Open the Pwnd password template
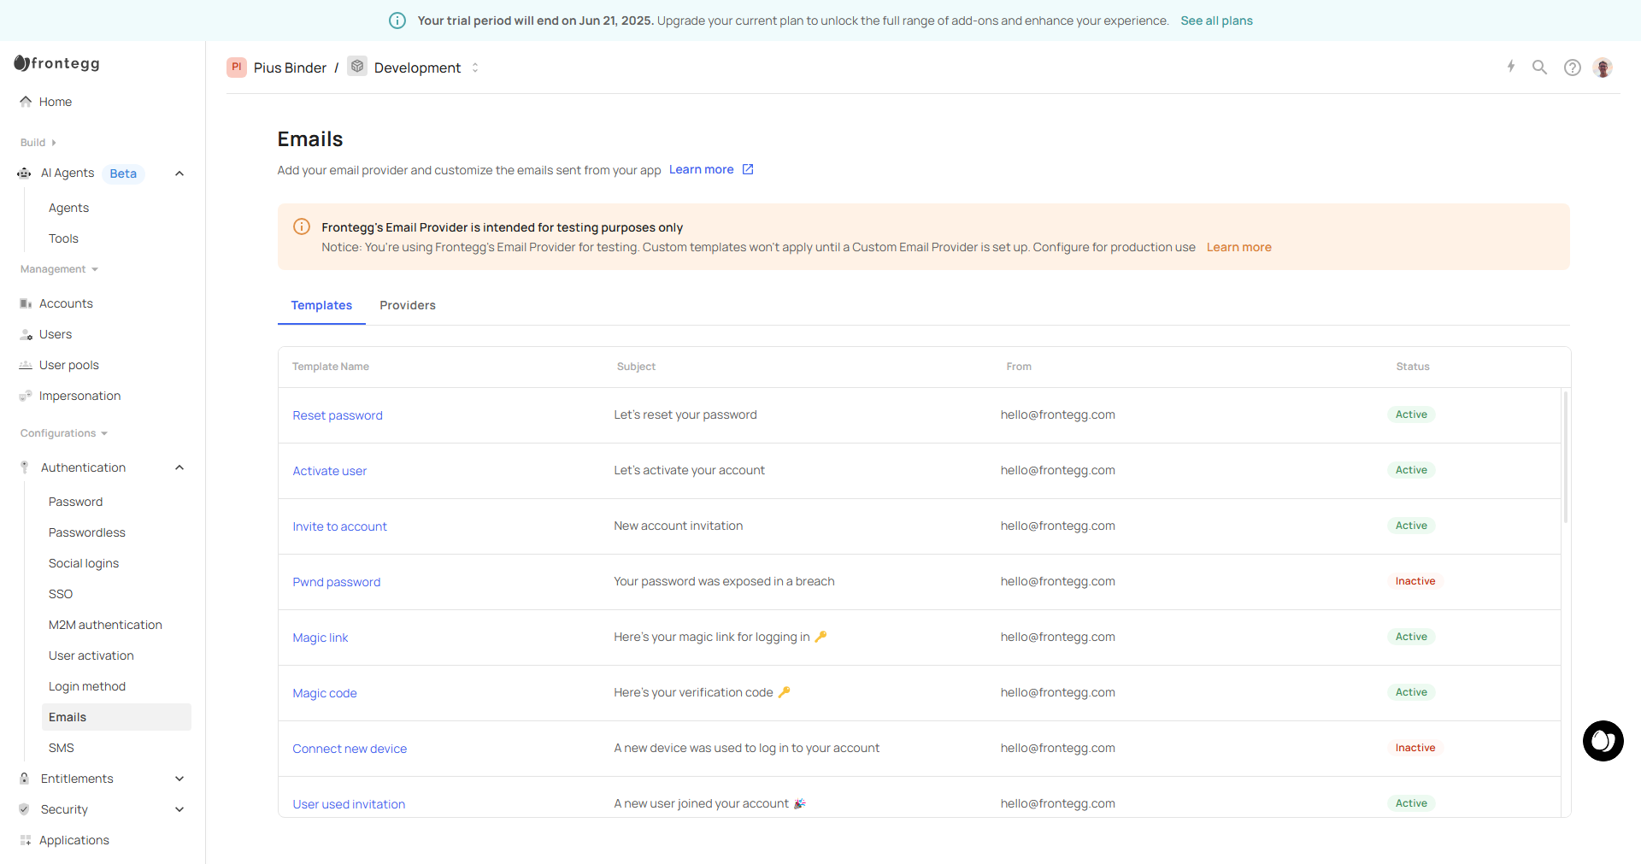This screenshot has height=864, width=1641. pos(336,582)
